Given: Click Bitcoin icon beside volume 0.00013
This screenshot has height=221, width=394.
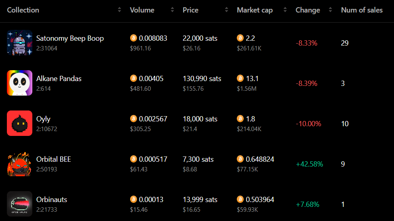Looking at the screenshot, I should click(x=133, y=200).
